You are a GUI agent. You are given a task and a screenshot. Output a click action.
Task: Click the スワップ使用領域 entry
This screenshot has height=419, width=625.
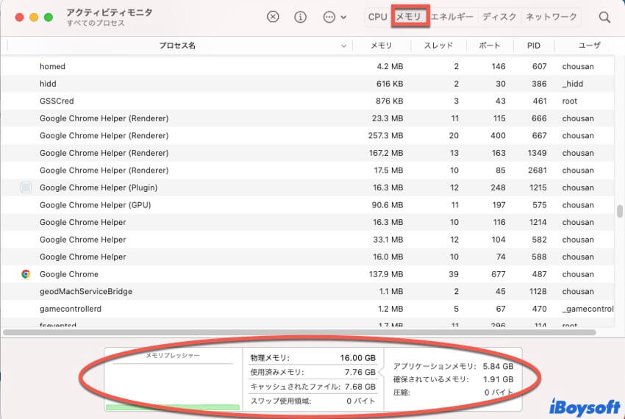coord(313,401)
